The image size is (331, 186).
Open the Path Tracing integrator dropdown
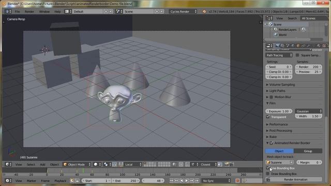click(x=279, y=55)
